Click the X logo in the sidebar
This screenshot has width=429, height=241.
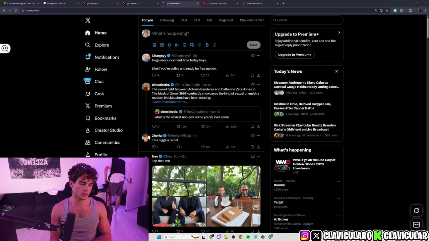(x=88, y=20)
